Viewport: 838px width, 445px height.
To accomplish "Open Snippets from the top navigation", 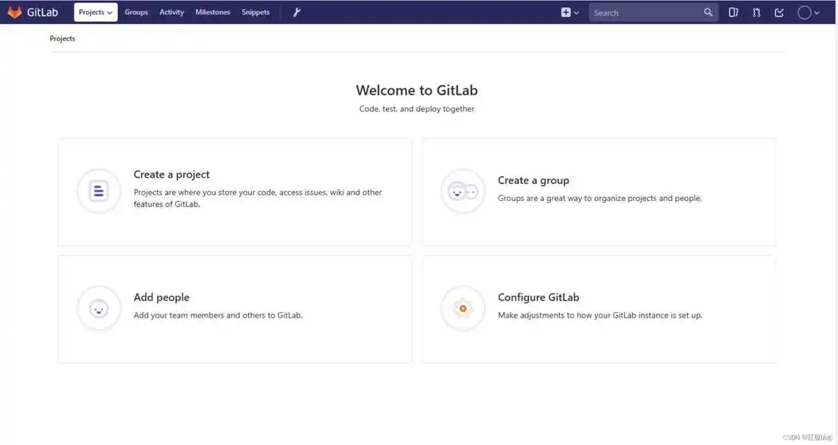I will coord(255,12).
